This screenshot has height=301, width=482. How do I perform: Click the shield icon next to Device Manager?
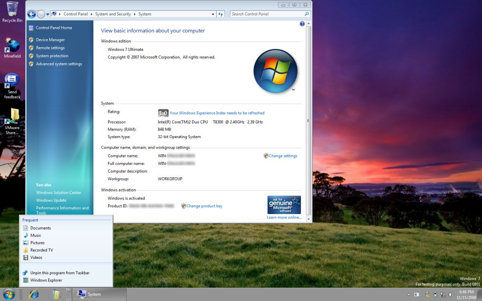(31, 40)
